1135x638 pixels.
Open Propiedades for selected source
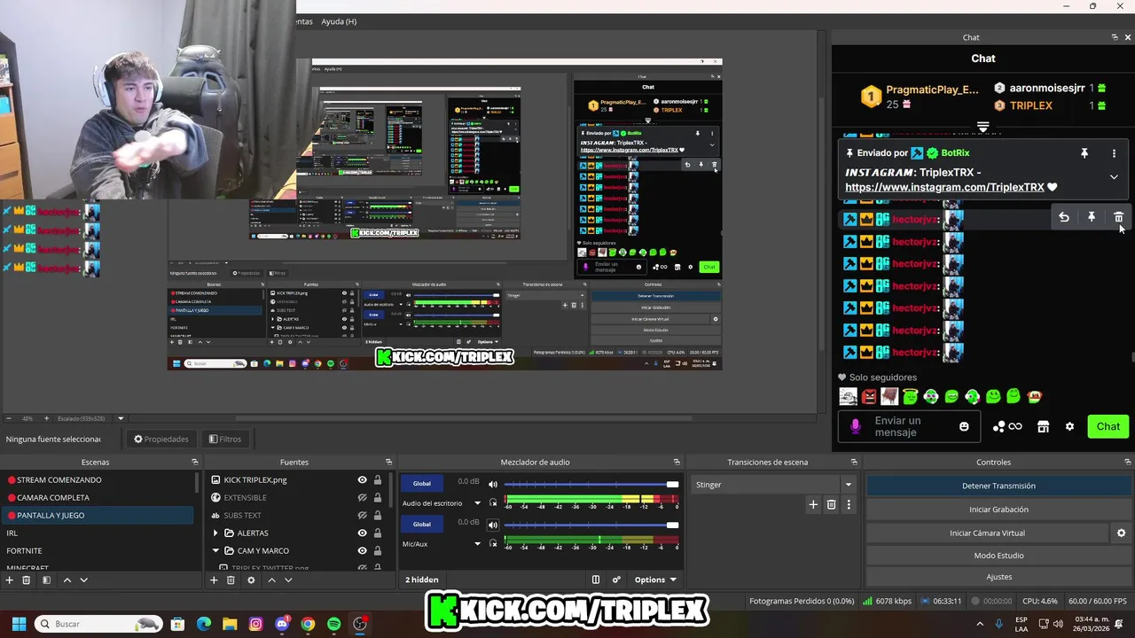click(x=161, y=439)
